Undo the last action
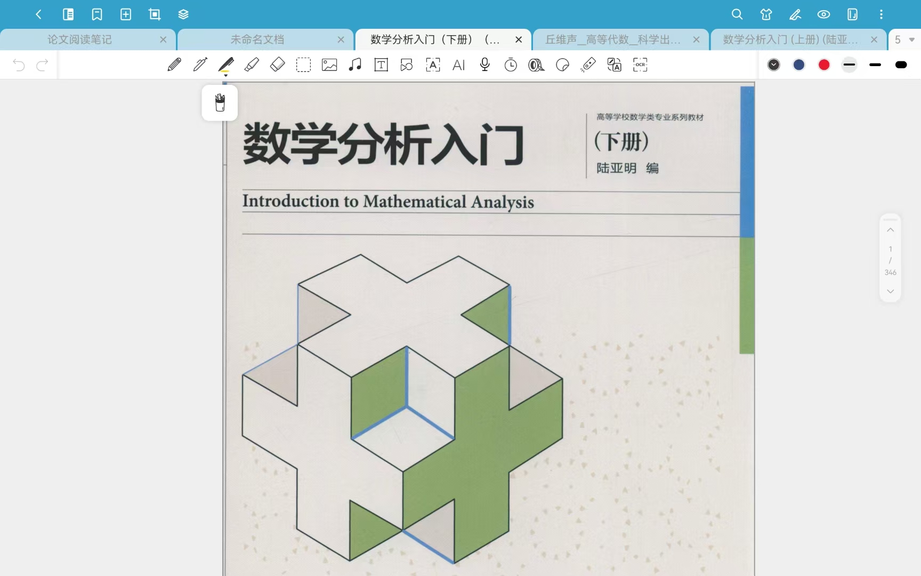Image resolution: width=921 pixels, height=576 pixels. pos(19,65)
